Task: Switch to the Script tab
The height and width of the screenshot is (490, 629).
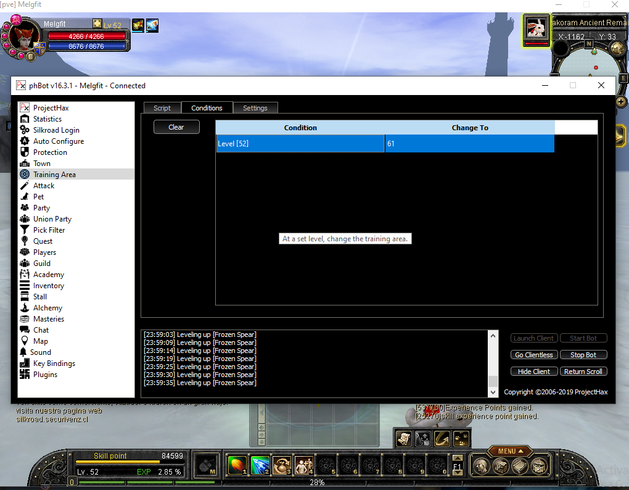Action: (x=162, y=108)
